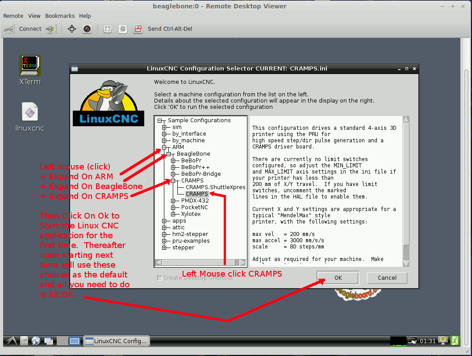Image resolution: width=472 pixels, height=356 pixels.
Task: Maximize the Remote Desktop Viewer window
Action: pos(453,6)
